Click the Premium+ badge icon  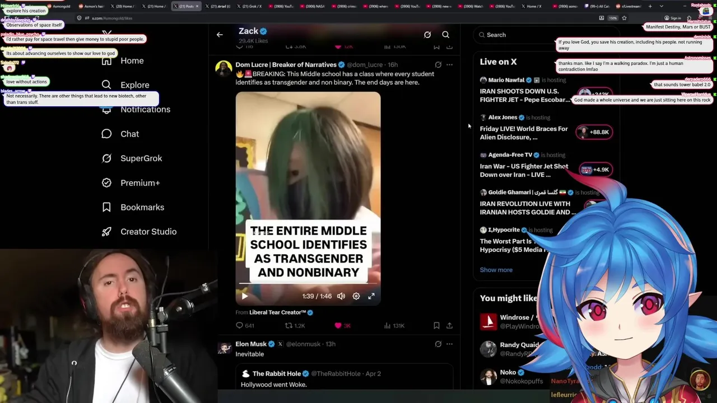(x=106, y=182)
